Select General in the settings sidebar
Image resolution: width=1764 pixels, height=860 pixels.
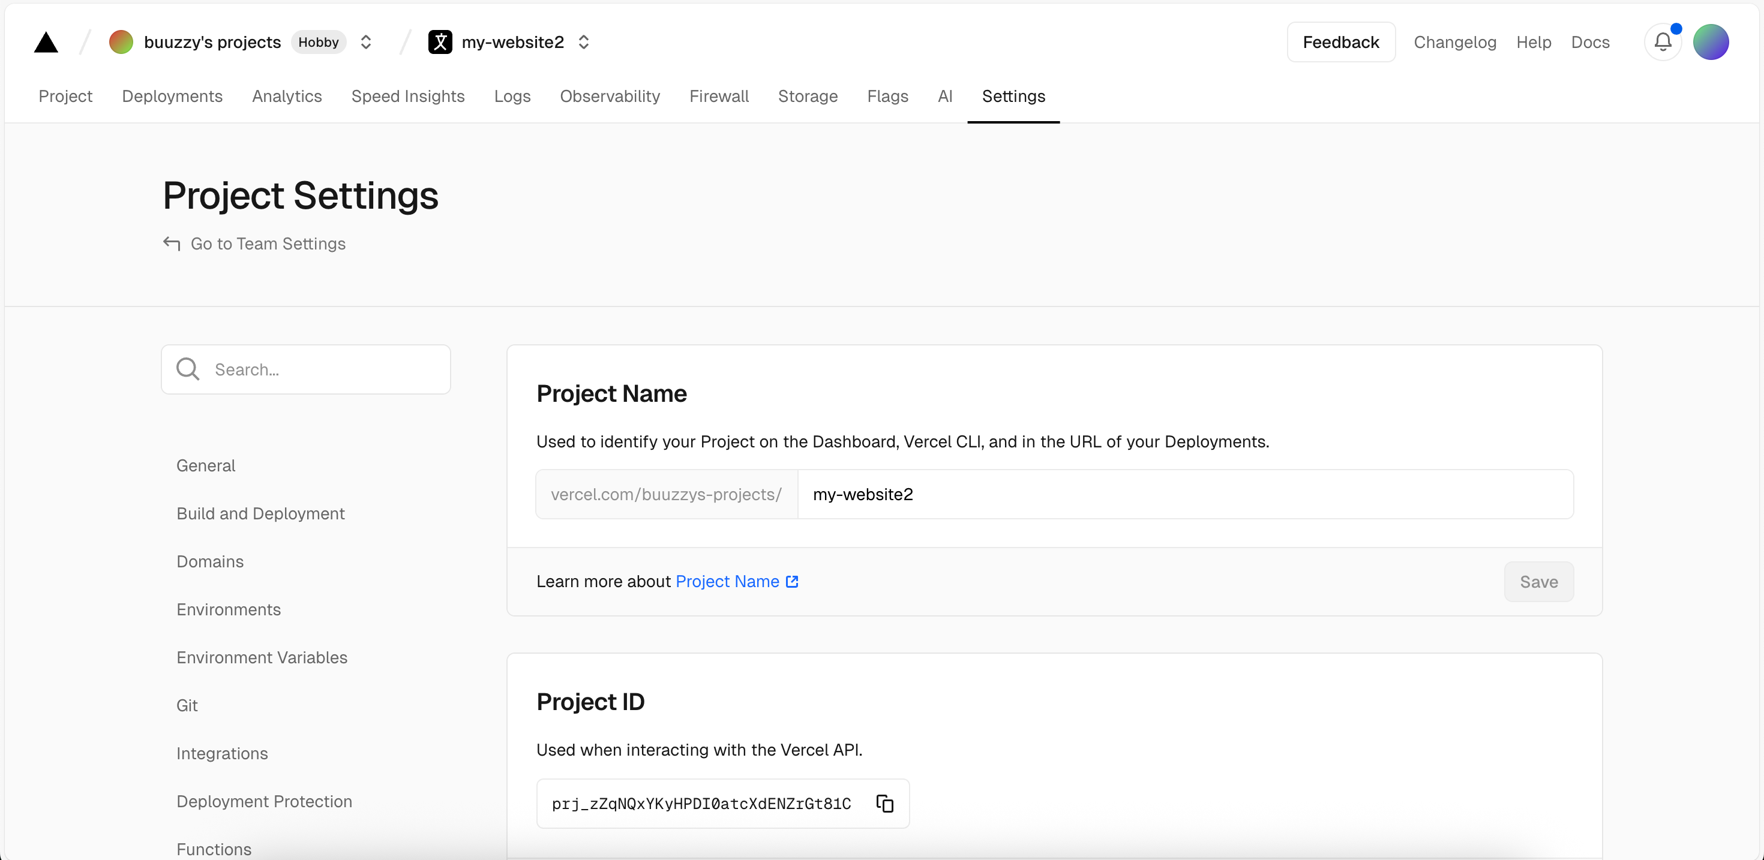point(205,465)
